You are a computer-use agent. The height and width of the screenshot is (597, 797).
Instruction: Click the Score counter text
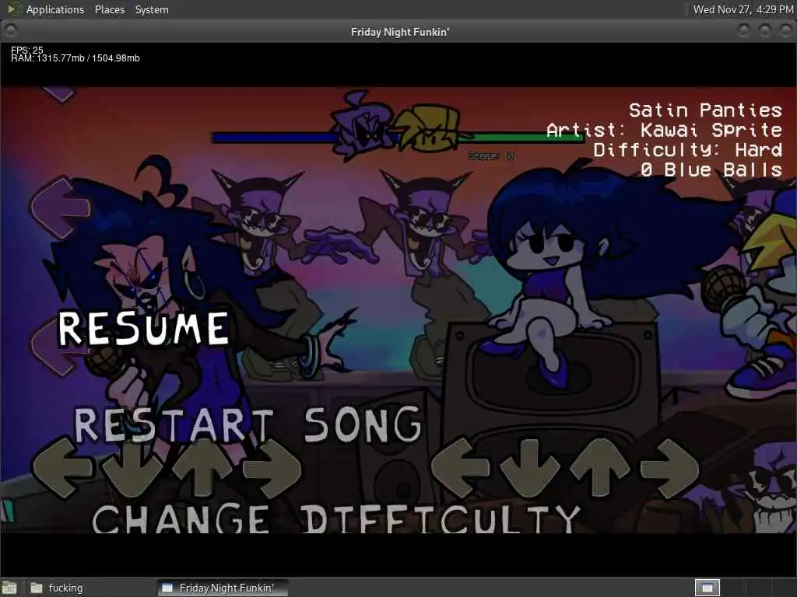tap(491, 155)
